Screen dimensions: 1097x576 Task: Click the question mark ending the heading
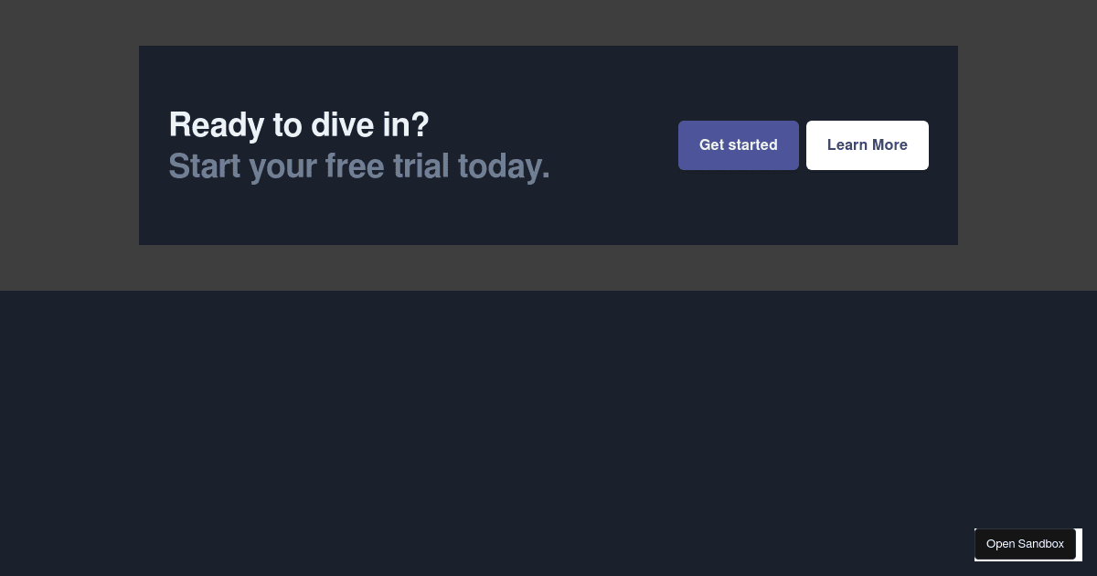420,125
